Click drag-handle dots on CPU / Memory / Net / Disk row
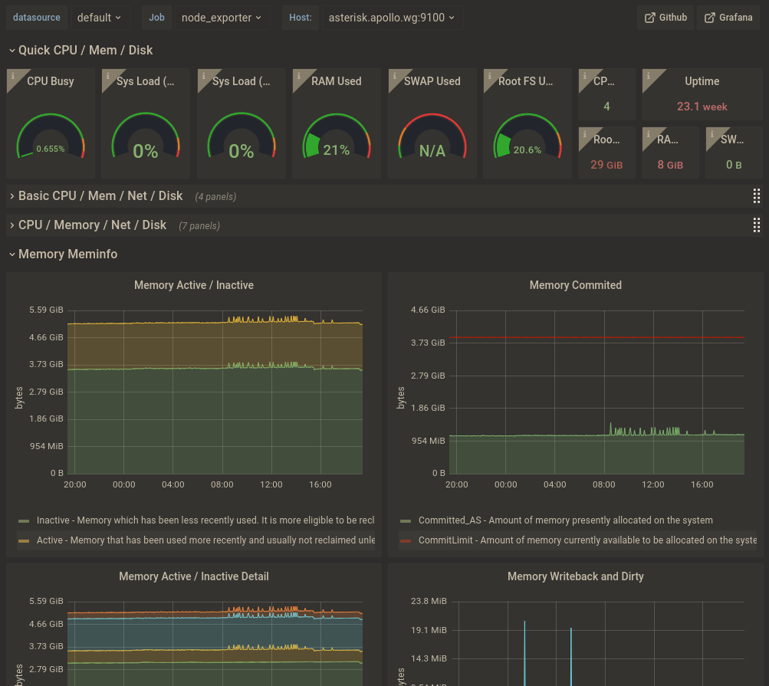Image resolution: width=769 pixels, height=686 pixels. click(756, 225)
